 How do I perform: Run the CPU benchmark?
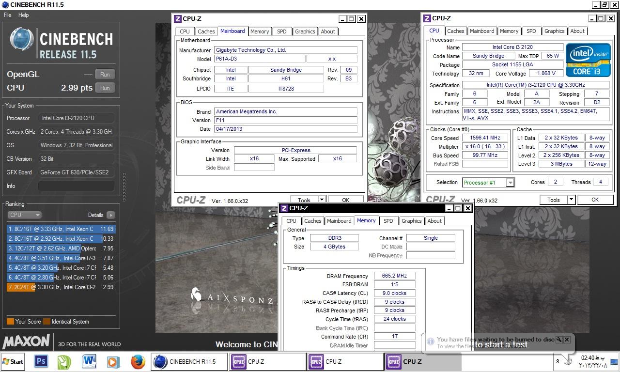[105, 88]
